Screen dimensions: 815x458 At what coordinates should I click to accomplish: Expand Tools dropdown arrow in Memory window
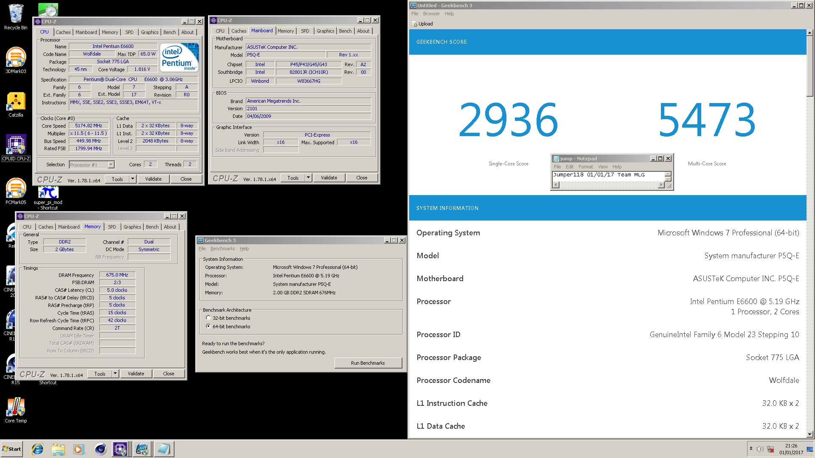tap(115, 374)
